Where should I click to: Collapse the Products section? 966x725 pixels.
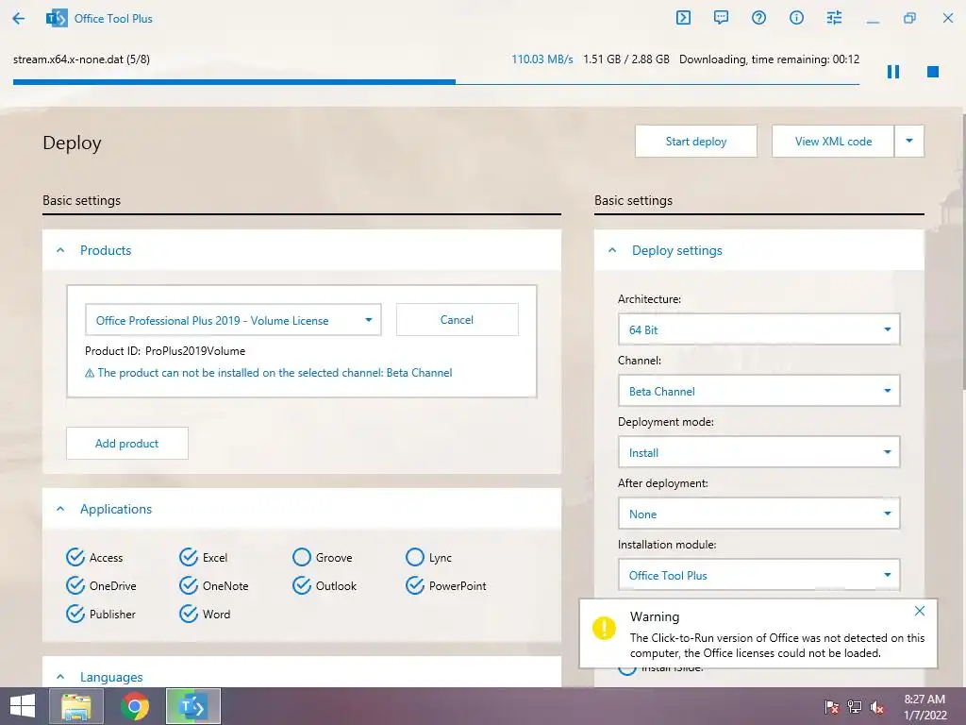60,250
